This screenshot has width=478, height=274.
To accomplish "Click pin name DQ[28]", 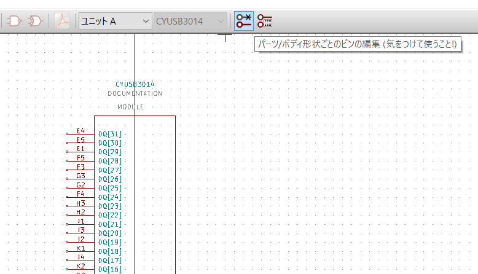I will [110, 161].
